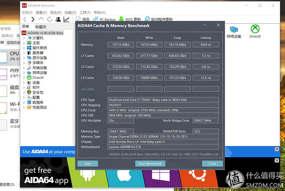The height and width of the screenshot is (191, 285).
Task: Switch to the 收藏夹 tab
Action: pos(41,27)
